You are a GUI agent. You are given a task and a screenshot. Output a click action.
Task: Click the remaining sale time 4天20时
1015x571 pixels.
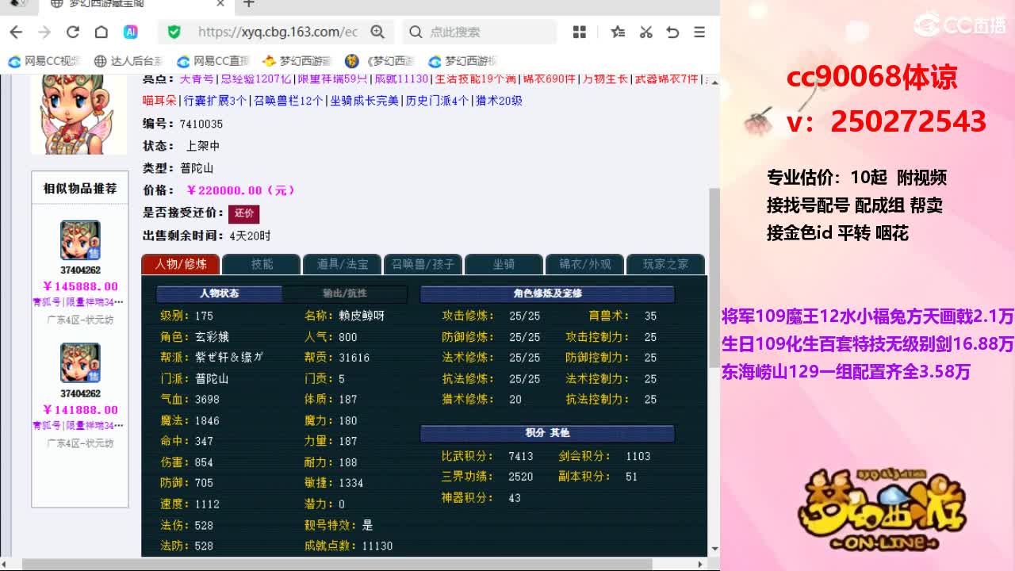tap(250, 236)
